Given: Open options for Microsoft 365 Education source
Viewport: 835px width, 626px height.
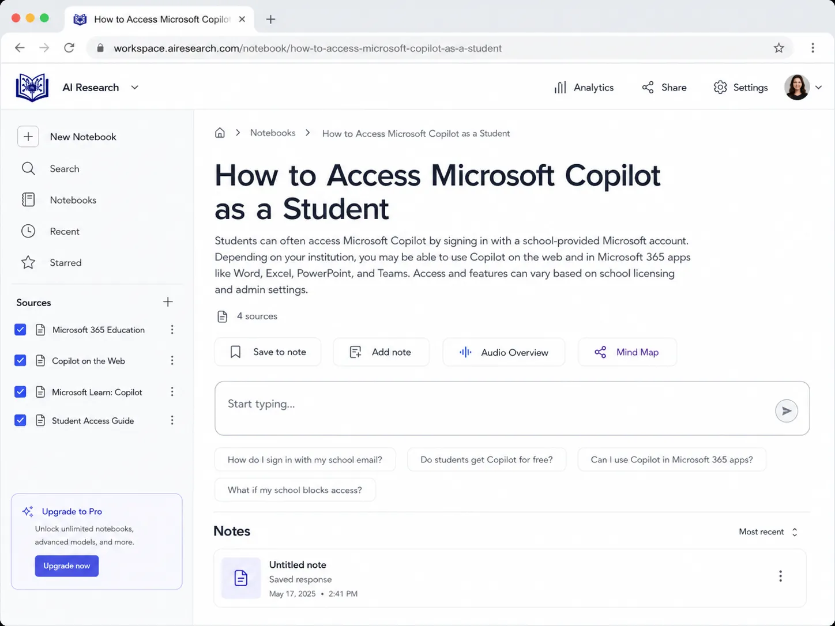Looking at the screenshot, I should (172, 330).
